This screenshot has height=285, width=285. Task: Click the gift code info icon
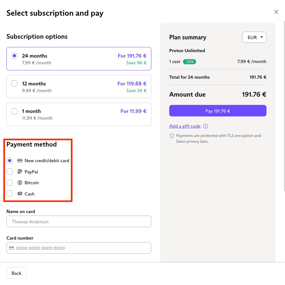[206, 126]
